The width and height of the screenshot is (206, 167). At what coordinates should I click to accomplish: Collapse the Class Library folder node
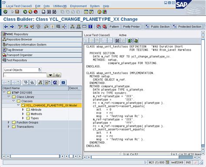pos(9,96)
